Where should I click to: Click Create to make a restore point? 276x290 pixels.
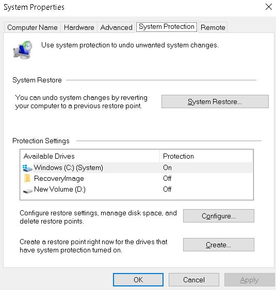point(219,245)
